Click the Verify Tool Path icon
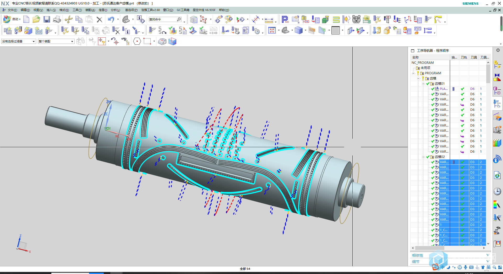503x274 pixels. tap(172, 31)
